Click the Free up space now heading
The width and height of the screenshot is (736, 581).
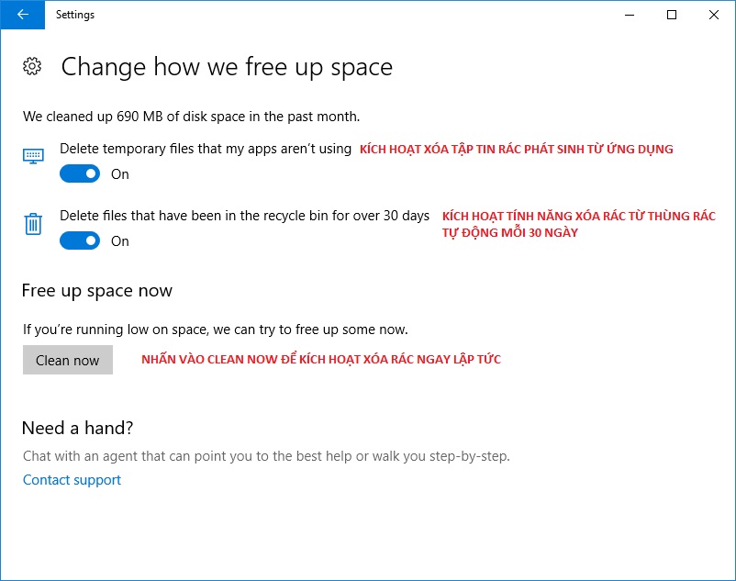click(x=97, y=291)
